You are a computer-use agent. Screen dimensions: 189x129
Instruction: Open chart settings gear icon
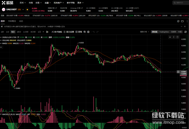tap(89, 32)
